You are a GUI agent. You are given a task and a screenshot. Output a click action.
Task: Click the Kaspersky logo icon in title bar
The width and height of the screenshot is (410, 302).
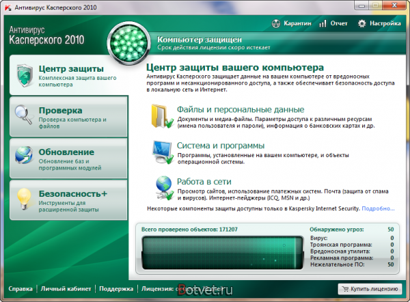(8, 8)
